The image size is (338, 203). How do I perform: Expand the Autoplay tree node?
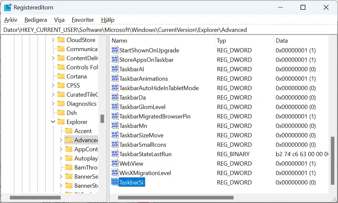coord(61,158)
